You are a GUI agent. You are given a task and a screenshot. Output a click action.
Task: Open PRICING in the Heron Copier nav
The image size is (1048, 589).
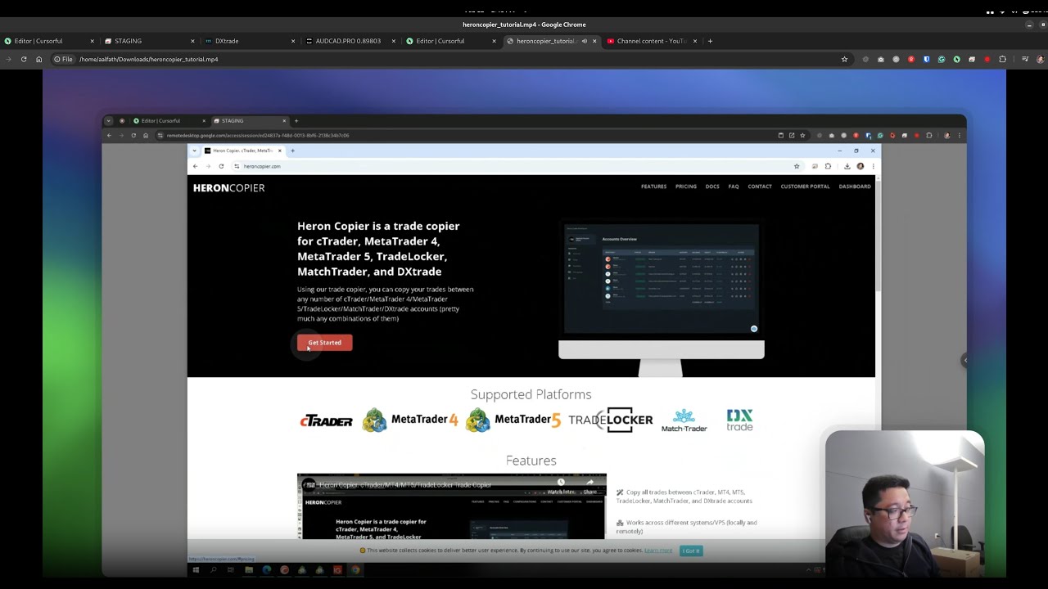[x=686, y=187]
